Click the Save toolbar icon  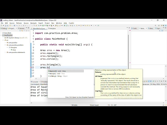pyautogui.click(x=5, y=26)
